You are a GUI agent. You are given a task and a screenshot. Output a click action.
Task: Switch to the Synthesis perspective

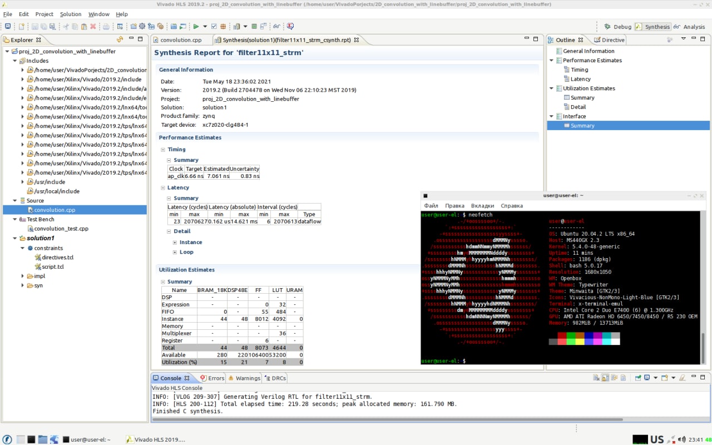pos(653,27)
